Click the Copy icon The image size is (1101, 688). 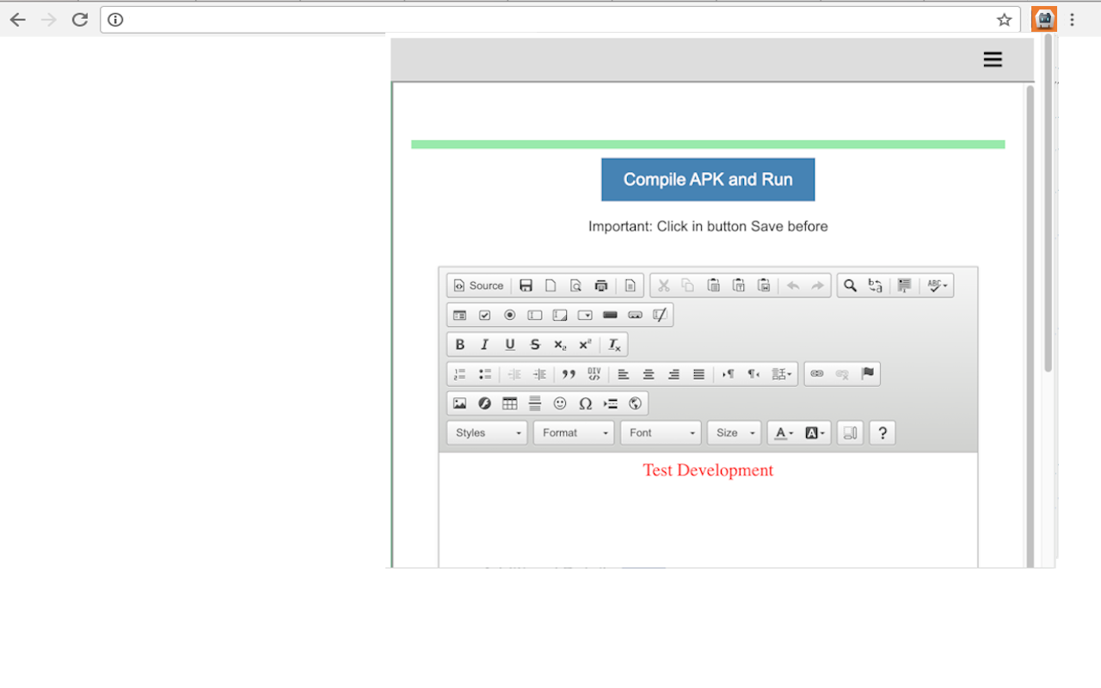click(x=688, y=286)
